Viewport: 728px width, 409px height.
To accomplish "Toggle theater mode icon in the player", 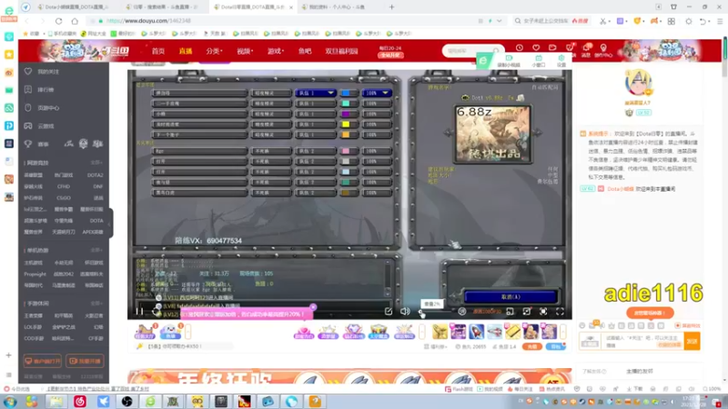I will 527,312.
